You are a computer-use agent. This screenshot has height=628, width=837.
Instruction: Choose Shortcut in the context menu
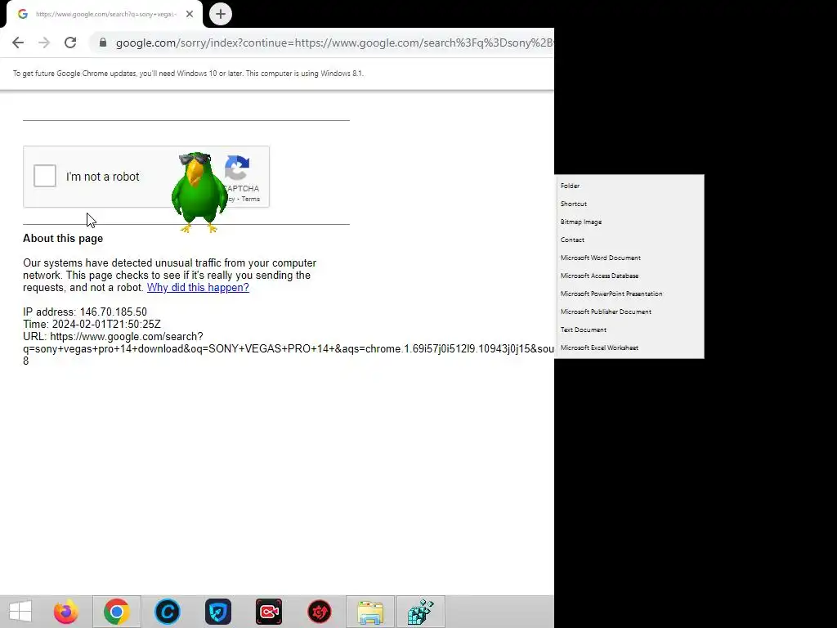[629, 204]
